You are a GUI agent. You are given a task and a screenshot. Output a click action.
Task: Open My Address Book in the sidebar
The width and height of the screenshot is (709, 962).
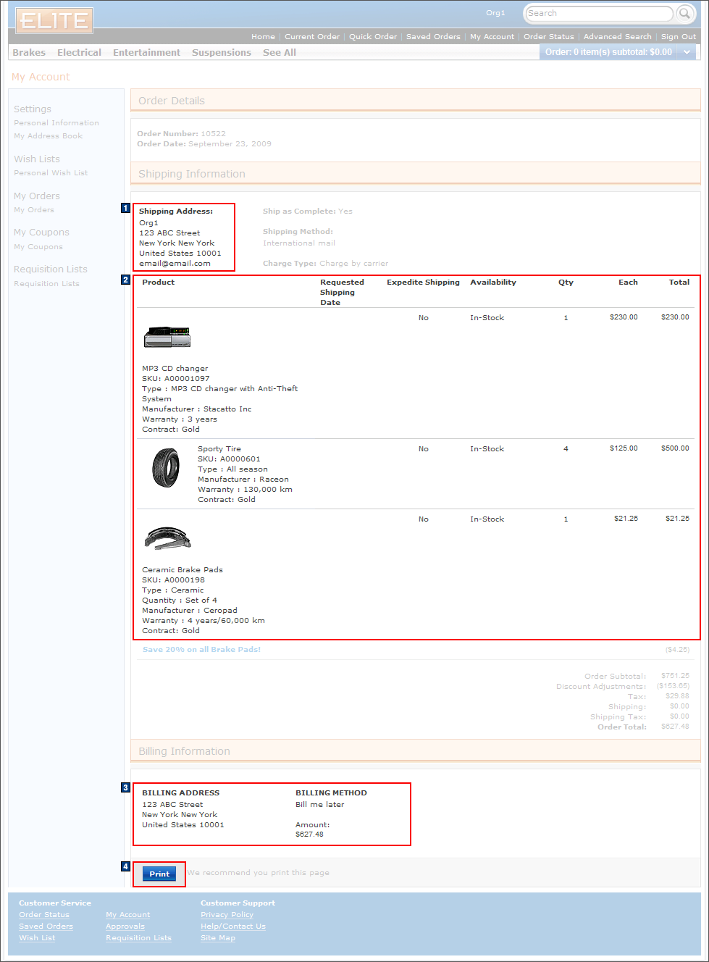pyautogui.click(x=48, y=135)
